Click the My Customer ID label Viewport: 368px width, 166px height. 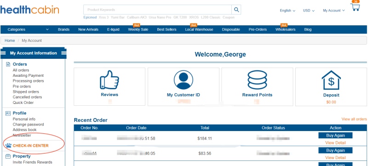coord(183,95)
